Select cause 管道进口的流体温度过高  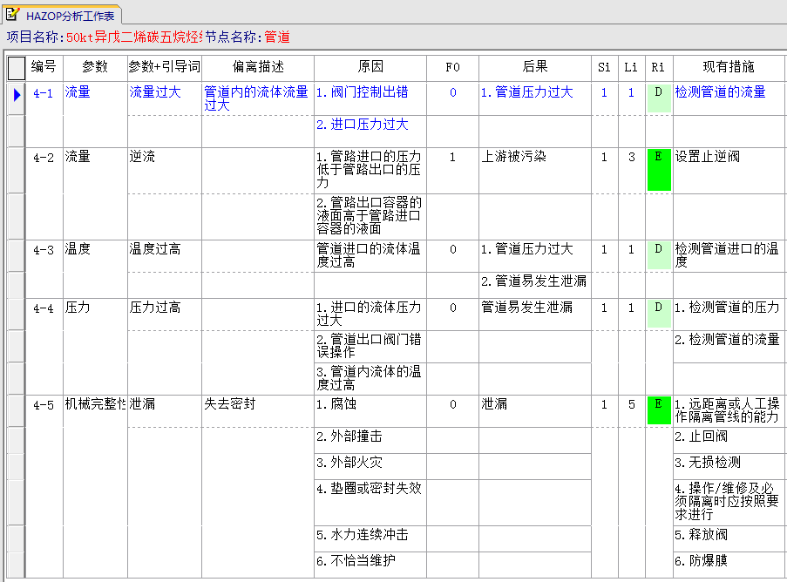(370, 256)
